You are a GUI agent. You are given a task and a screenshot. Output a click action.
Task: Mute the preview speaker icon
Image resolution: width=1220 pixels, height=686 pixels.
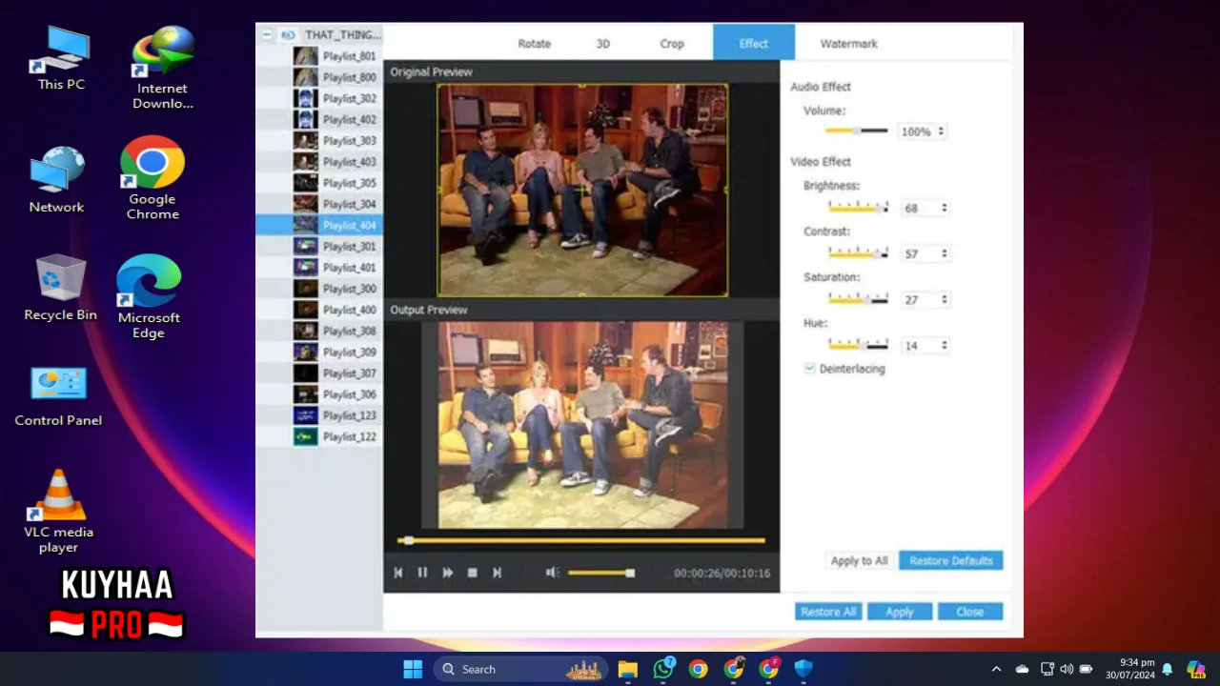[552, 573]
